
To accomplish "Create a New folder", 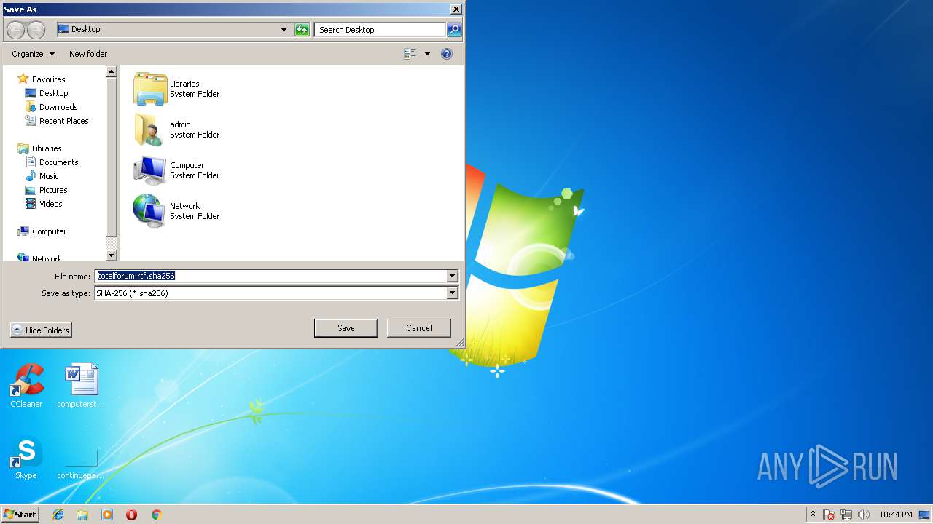I will pyautogui.click(x=88, y=54).
